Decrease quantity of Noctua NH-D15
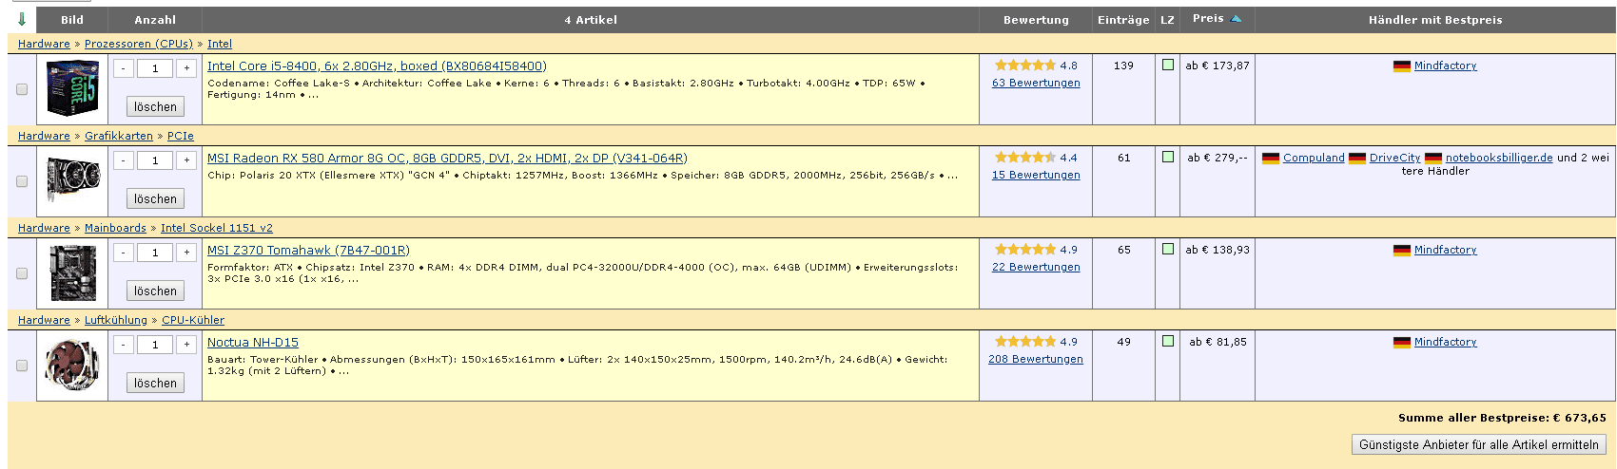 coord(124,345)
